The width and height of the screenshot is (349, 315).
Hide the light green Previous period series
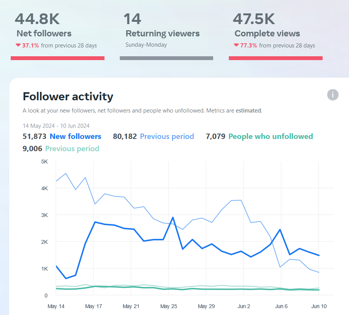pos(72,149)
